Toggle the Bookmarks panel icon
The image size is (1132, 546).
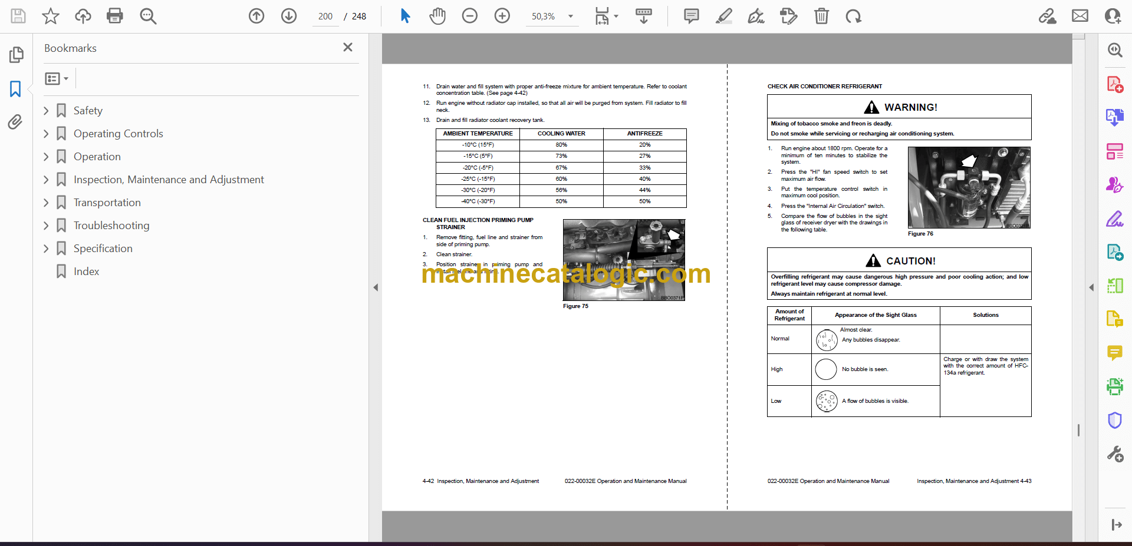tap(15, 89)
